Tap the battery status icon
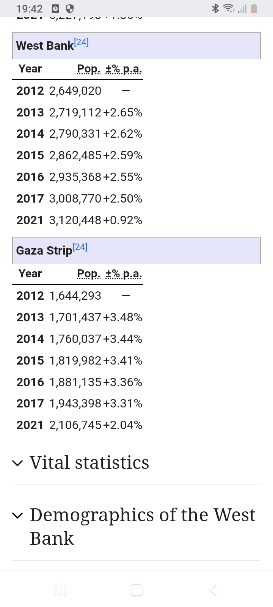This screenshot has height=607, width=273. point(254,8)
